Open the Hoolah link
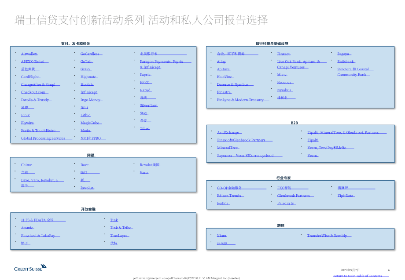 [x=87, y=84]
